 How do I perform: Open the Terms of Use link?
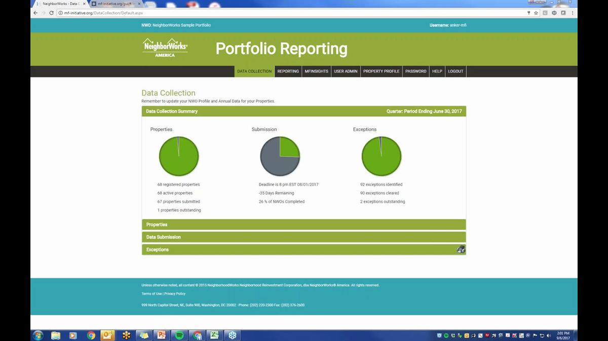tap(152, 293)
